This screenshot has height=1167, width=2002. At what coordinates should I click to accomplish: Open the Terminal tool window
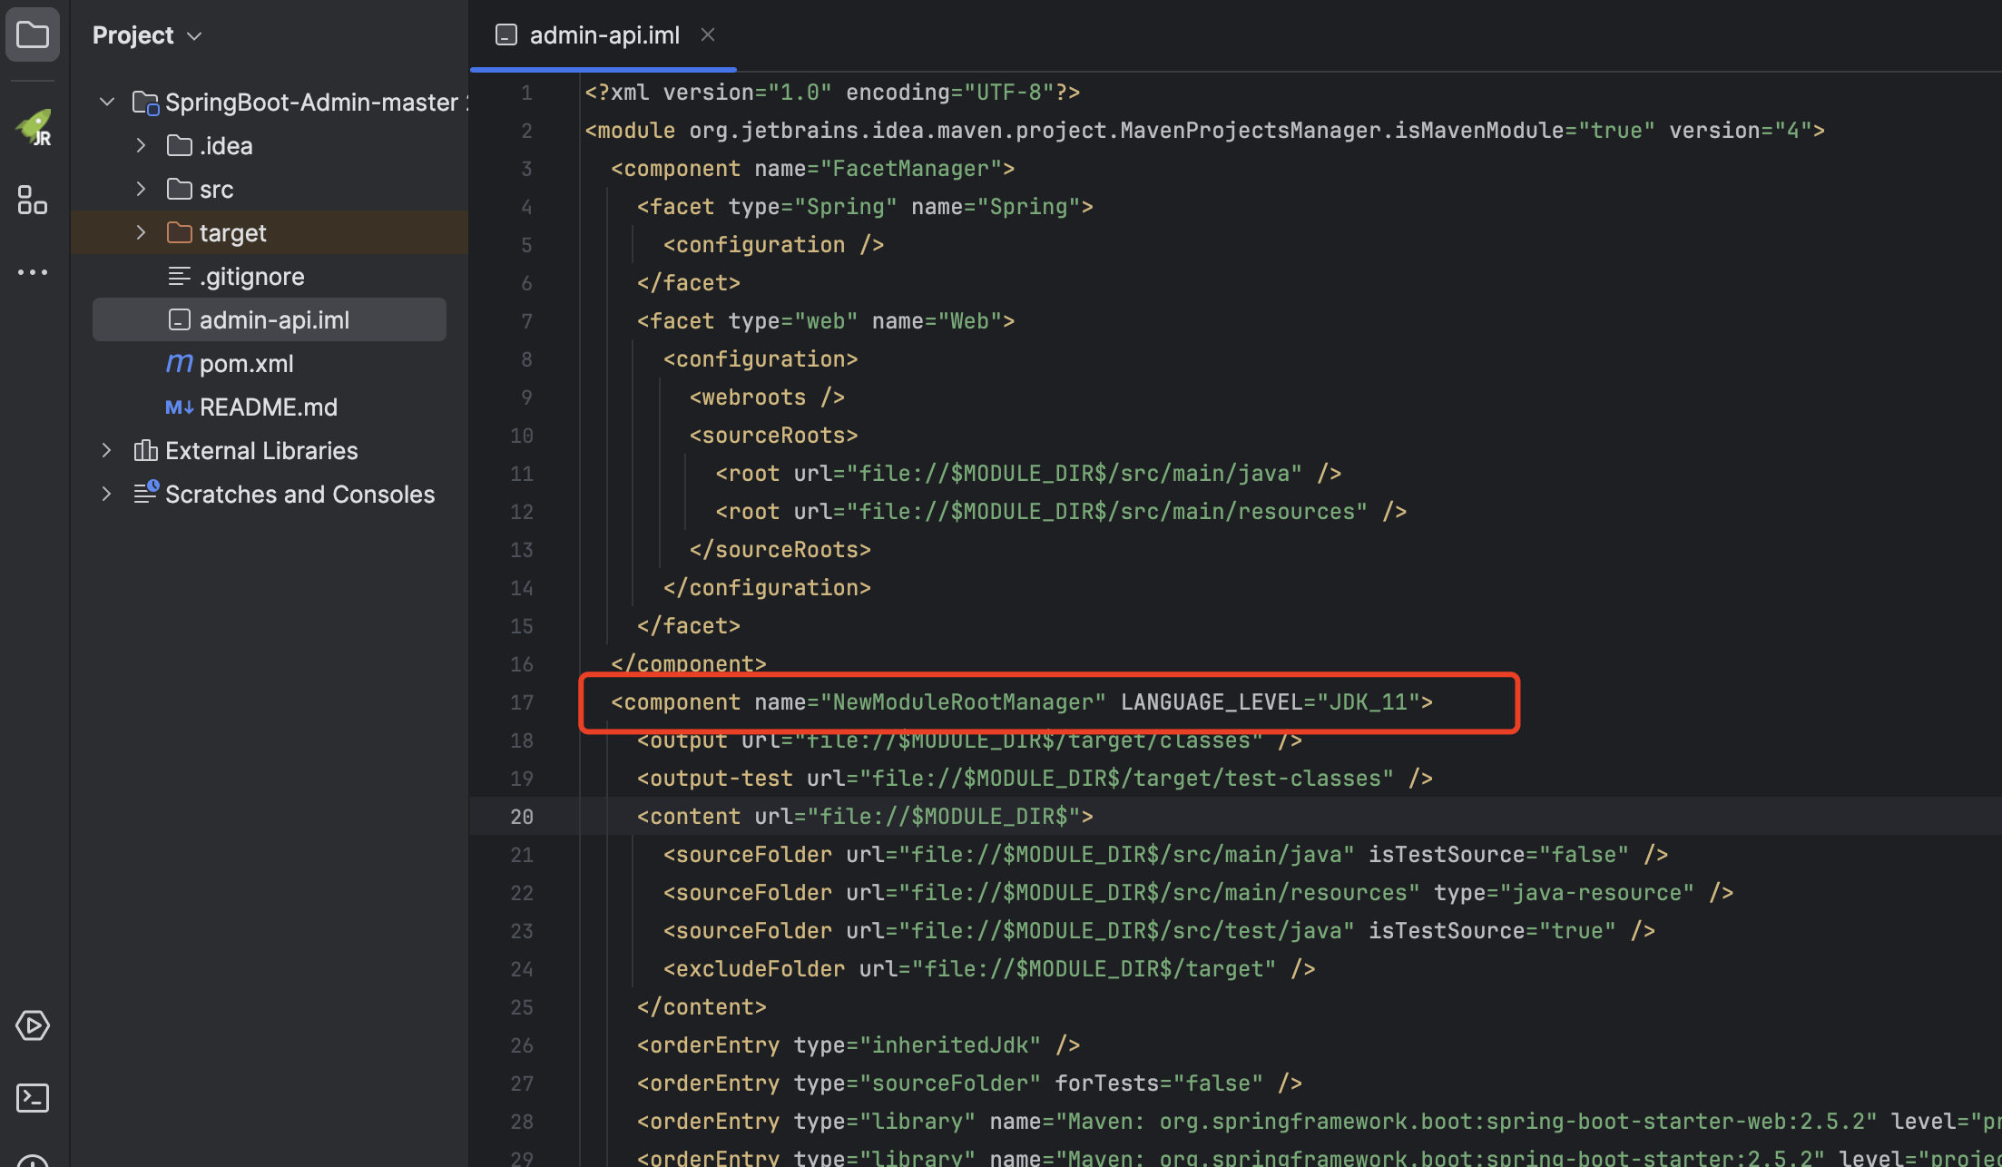pos(33,1098)
